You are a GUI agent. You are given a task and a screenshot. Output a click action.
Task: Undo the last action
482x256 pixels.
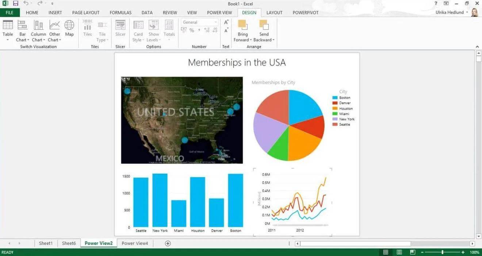pyautogui.click(x=26, y=3)
